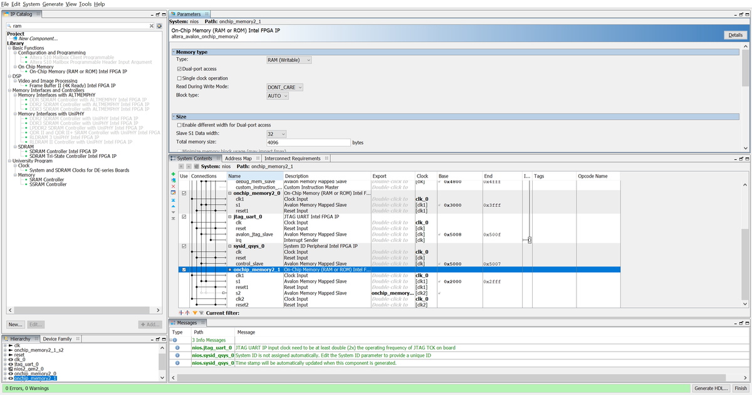Screen dimensions: 752x395
Task: Collapse jtag_uart_0 in System Contents
Action: [x=231, y=216]
